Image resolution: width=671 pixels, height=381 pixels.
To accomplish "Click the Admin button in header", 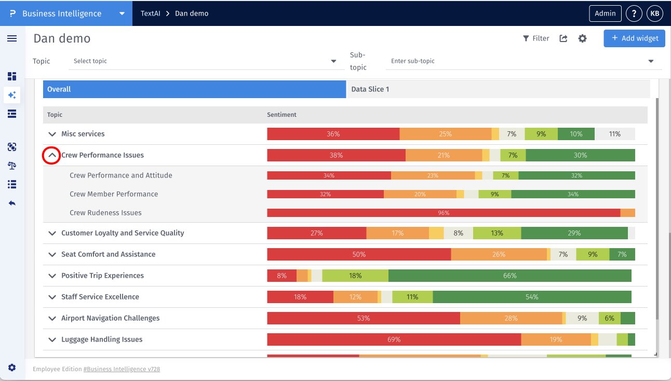I will (x=605, y=13).
